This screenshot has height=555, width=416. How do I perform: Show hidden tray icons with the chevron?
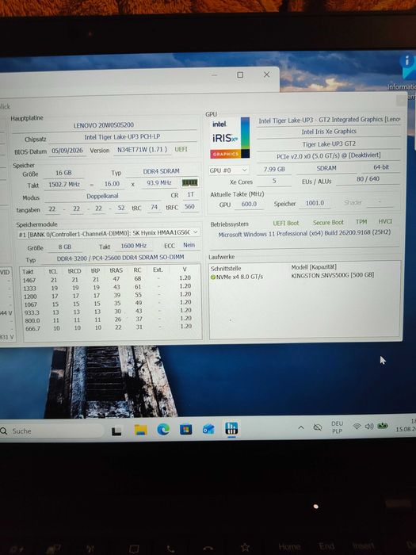coord(300,427)
